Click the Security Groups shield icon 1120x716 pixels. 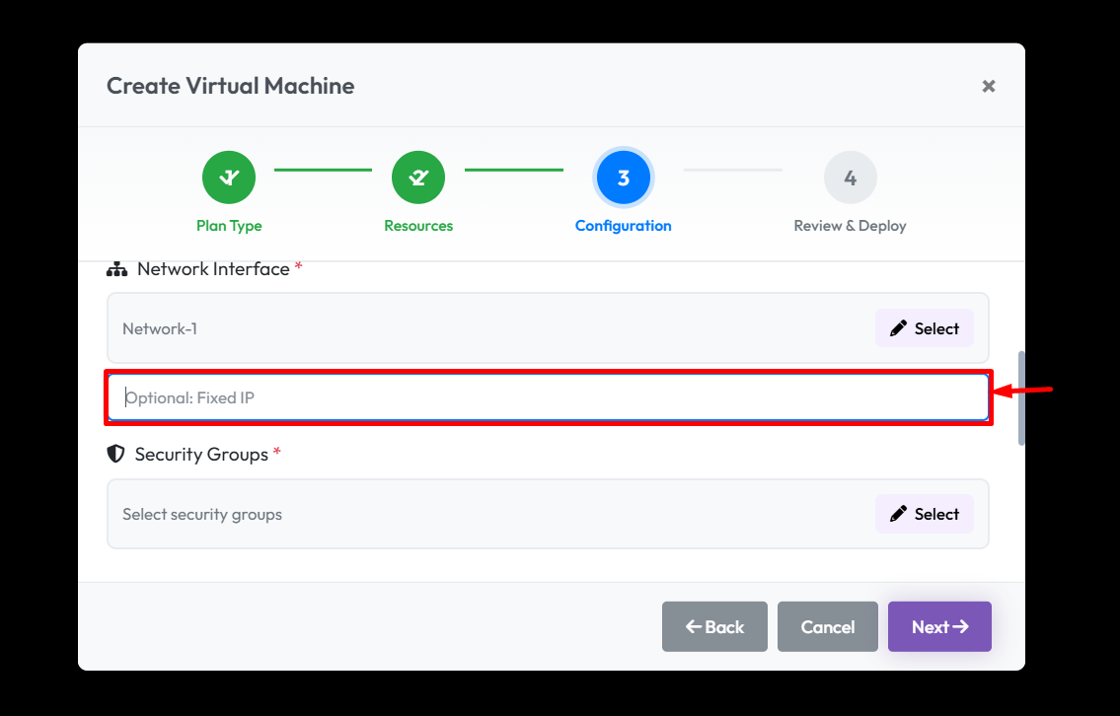pos(116,455)
